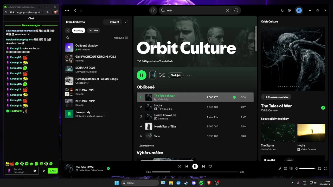
Task: Open The Storm related video thumbnail
Action: (278, 133)
